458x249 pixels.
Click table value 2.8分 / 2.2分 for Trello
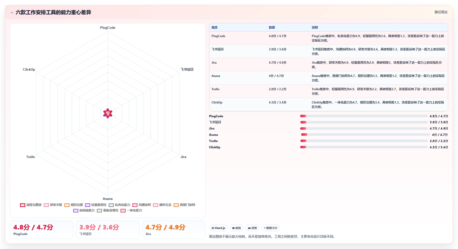tap(278, 89)
